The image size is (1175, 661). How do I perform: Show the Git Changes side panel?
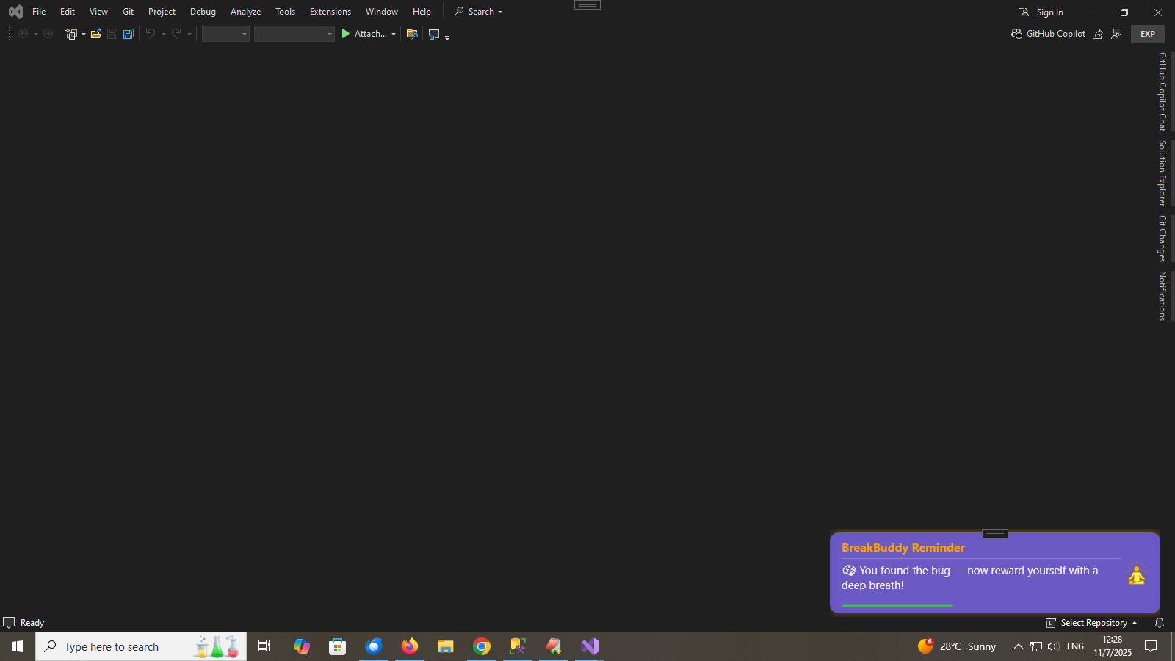tap(1163, 239)
